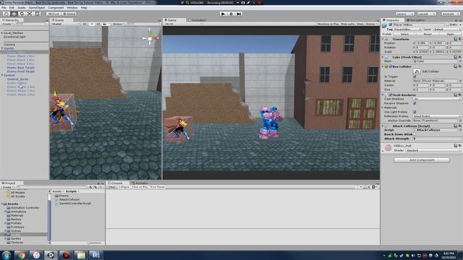This screenshot has height=260, width=463.
Task: Open the Enemy folder in Scripts
Action: pyautogui.click(x=61, y=196)
